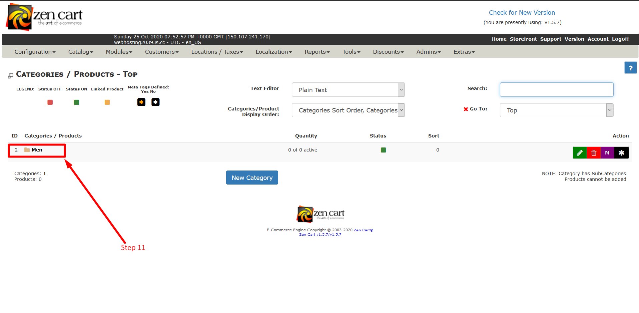The width and height of the screenshot is (639, 313).
Task: Expand the Reports menu
Action: click(317, 52)
